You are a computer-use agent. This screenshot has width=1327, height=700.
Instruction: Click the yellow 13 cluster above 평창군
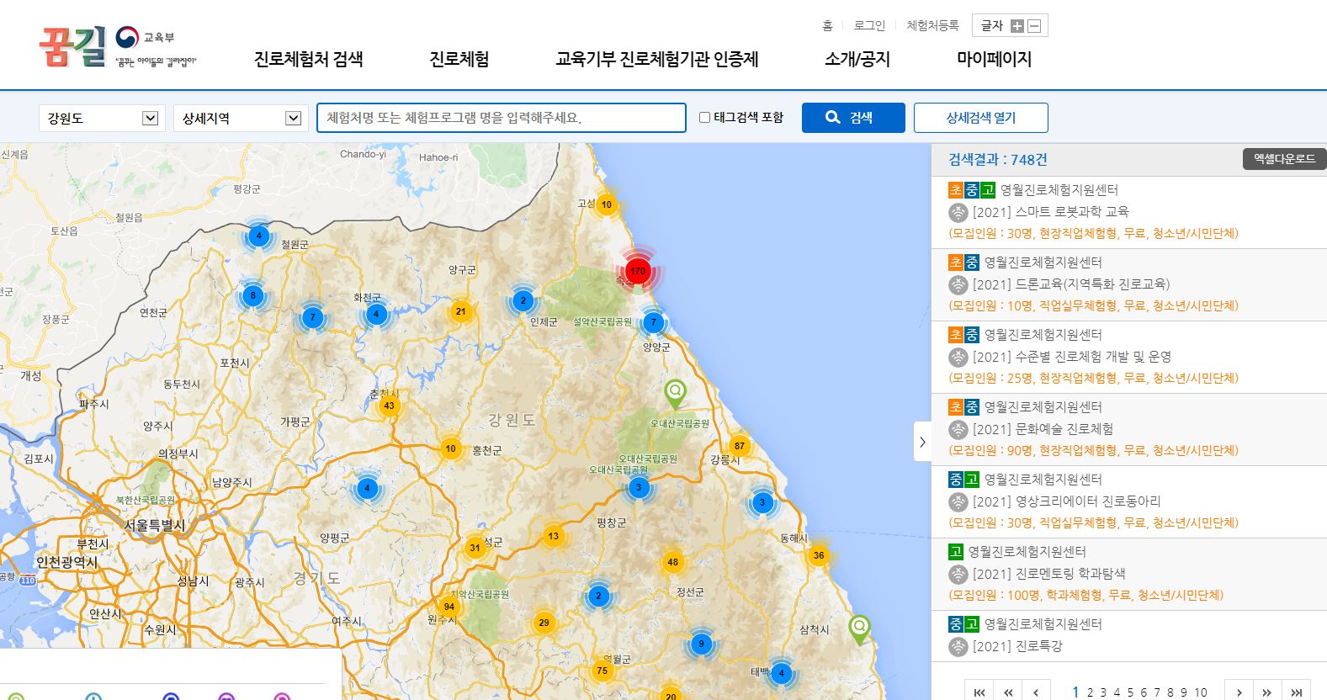(x=553, y=536)
